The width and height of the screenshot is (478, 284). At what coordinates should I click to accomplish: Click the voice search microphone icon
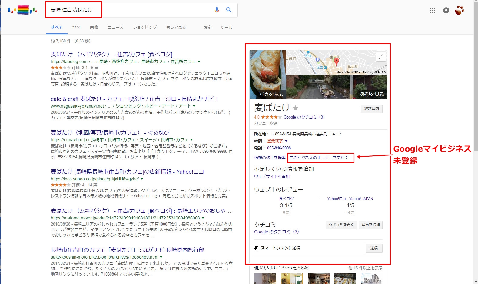[x=217, y=10]
